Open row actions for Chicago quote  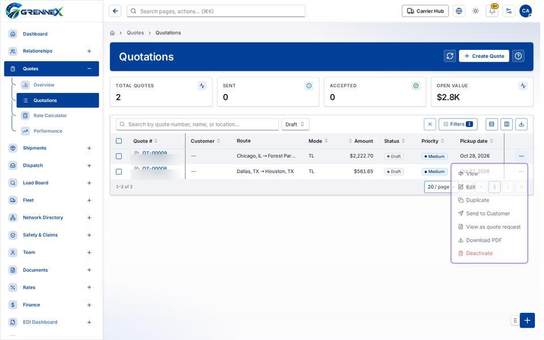tap(521, 156)
